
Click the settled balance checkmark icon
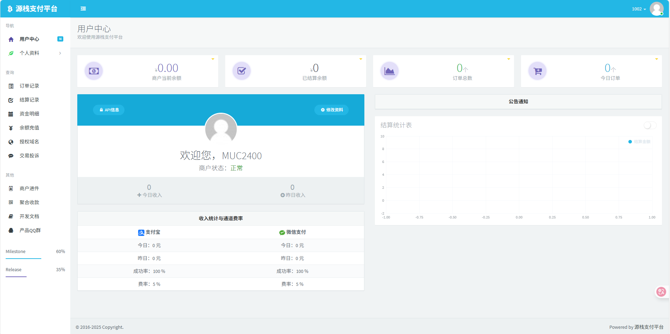[242, 71]
